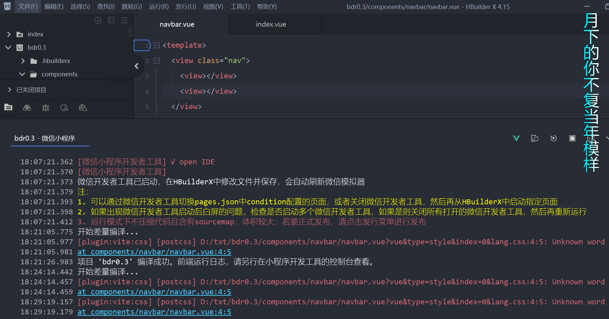609x319 pixels.
Task: Click the Vue logo console icon
Action: 516,138
